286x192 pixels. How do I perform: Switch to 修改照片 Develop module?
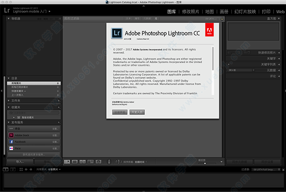click(x=191, y=11)
